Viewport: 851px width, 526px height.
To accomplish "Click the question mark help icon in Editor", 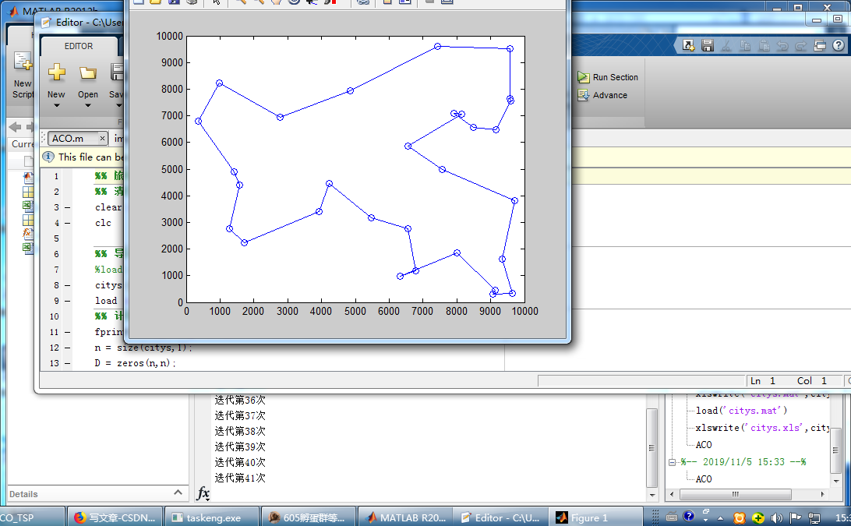I will pyautogui.click(x=839, y=46).
